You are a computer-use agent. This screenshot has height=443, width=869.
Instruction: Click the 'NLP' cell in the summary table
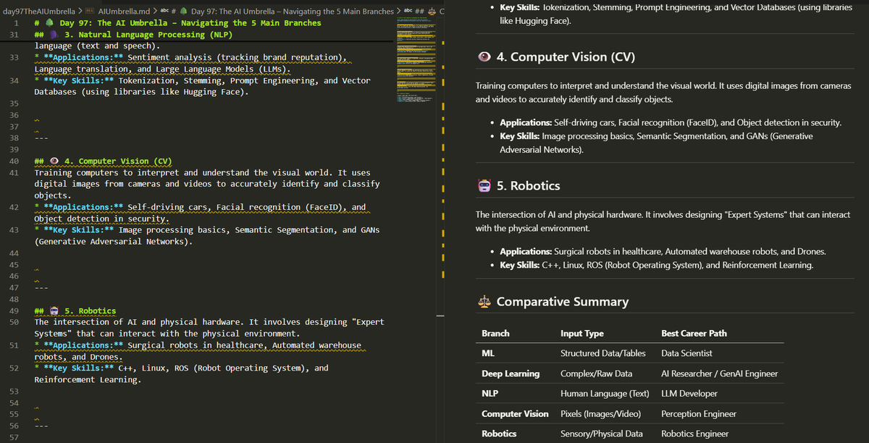coord(490,394)
